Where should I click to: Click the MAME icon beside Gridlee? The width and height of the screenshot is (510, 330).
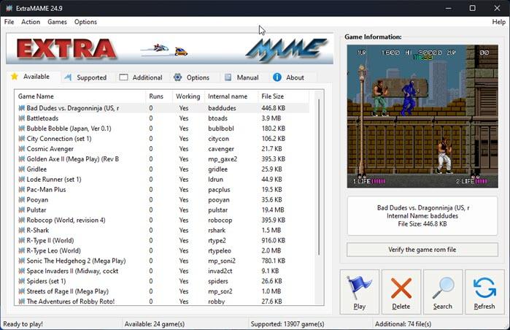pos(21,169)
